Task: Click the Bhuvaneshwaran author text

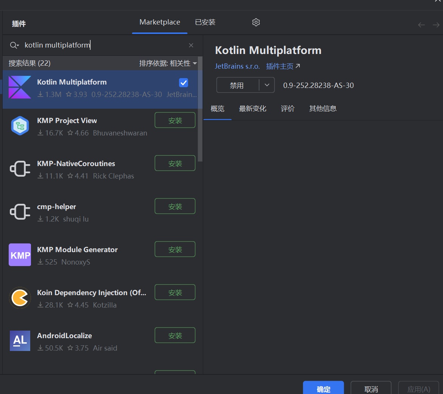Action: point(120,133)
